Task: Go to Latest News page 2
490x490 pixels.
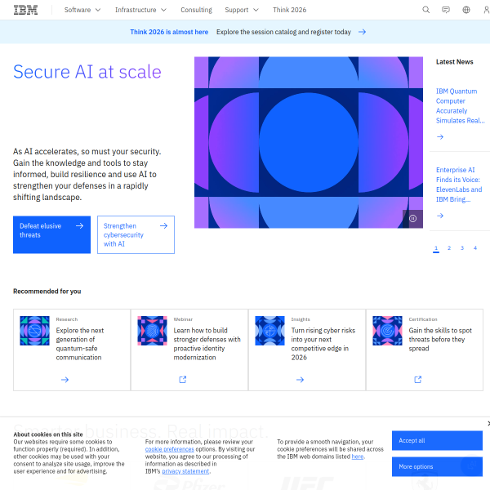Action: coord(449,248)
